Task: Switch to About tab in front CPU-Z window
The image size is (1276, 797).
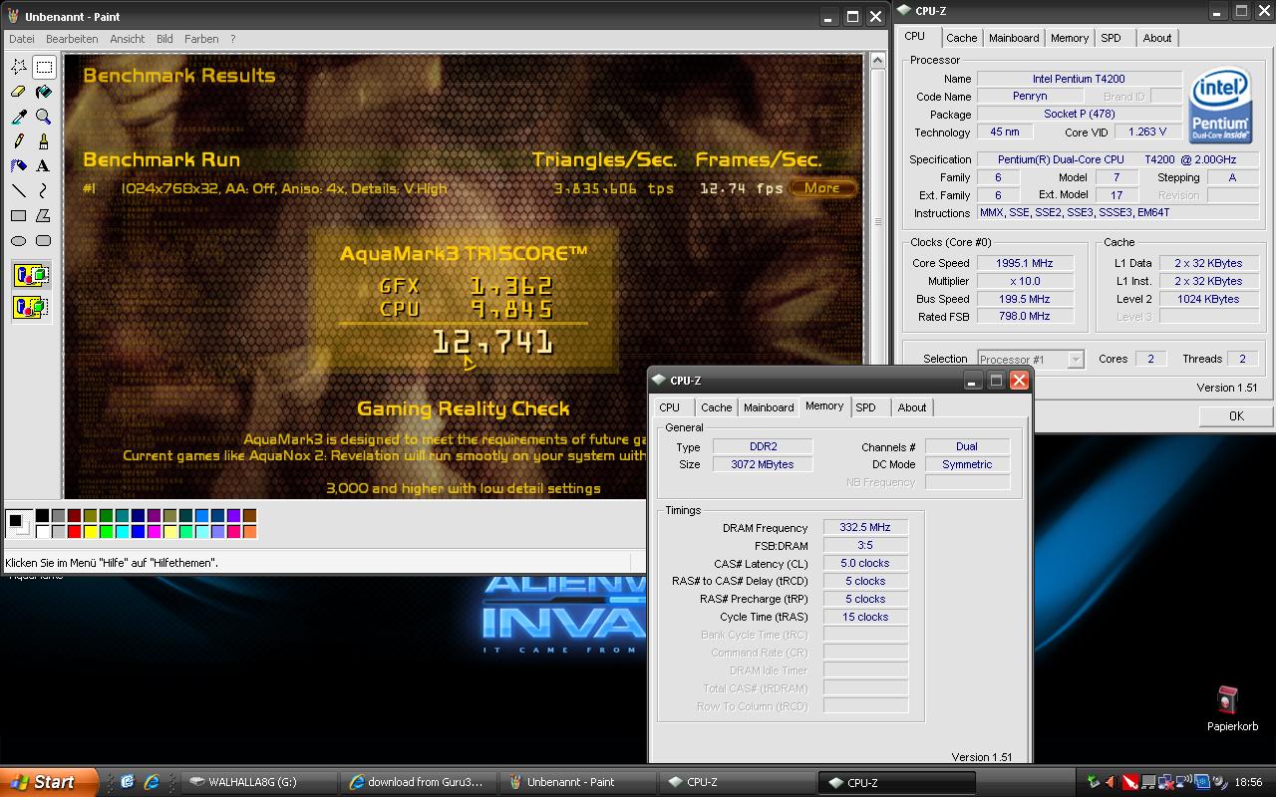Action: [x=912, y=407]
